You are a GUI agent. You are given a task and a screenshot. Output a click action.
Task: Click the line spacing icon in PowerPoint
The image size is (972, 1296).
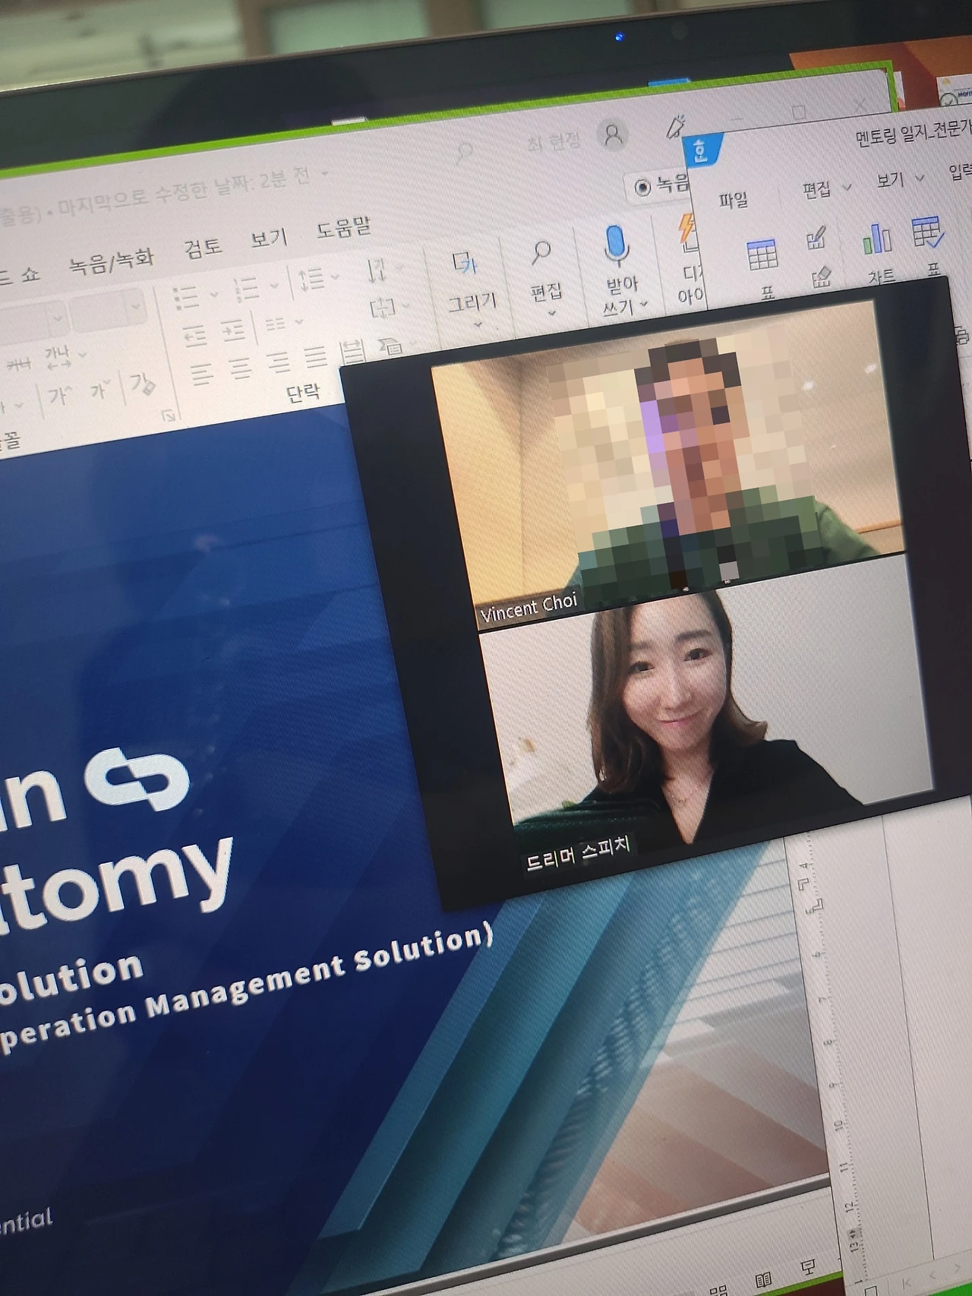(311, 279)
